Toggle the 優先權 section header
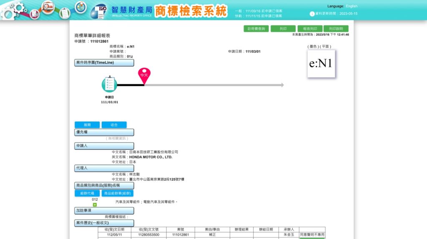The width and height of the screenshot is (427, 239). click(x=104, y=132)
